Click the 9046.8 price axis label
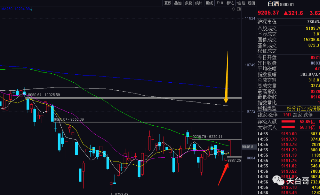320x195 pixels. pyautogui.click(x=248, y=147)
